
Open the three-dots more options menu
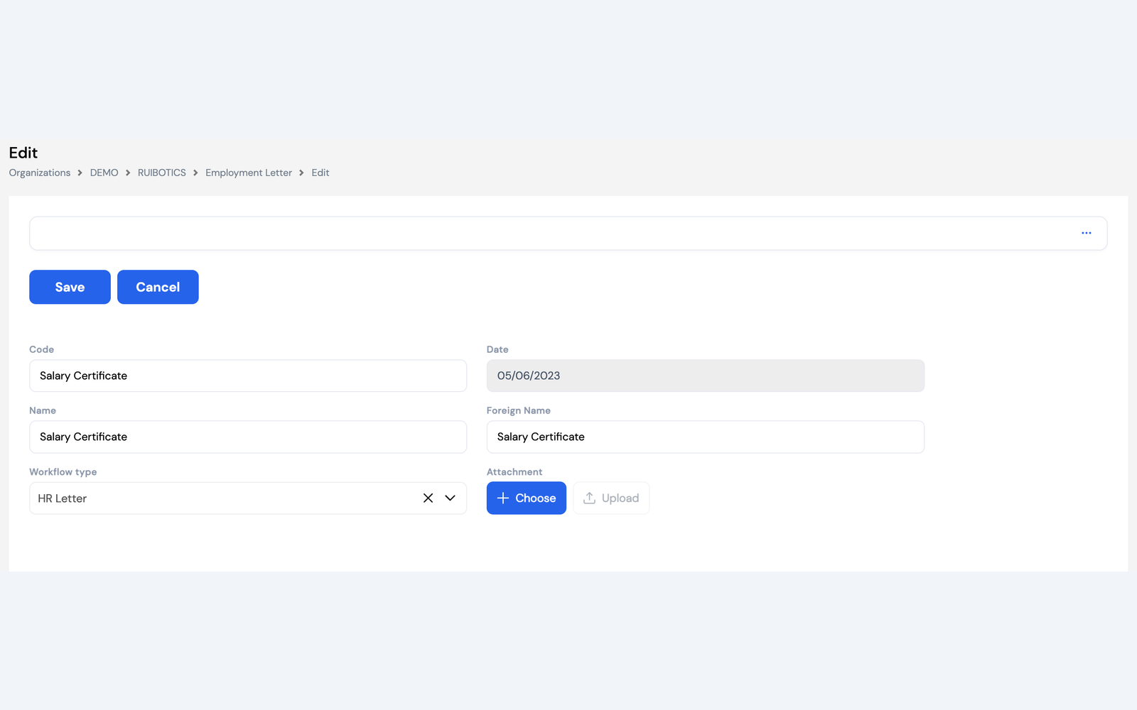1086,233
